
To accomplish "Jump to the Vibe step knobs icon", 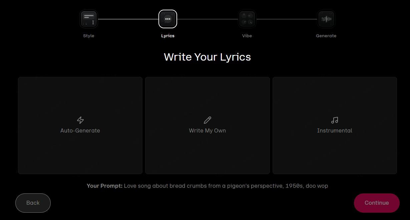I will pyautogui.click(x=247, y=19).
